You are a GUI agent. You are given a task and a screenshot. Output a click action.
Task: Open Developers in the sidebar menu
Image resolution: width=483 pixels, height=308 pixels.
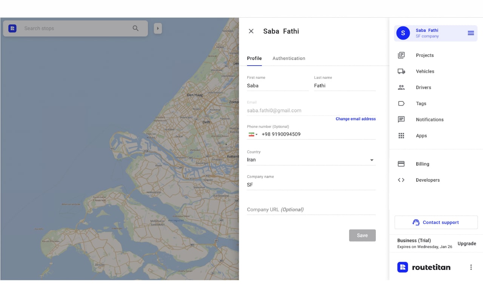coord(428,180)
